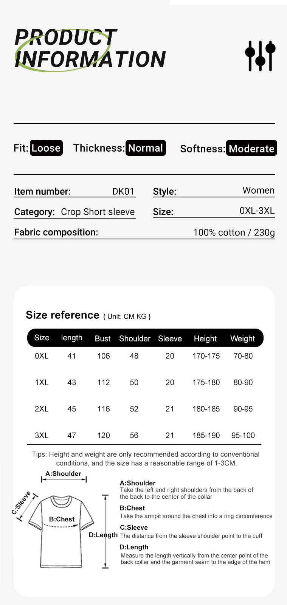Click the Weight column header
The image size is (287, 605).
click(243, 338)
